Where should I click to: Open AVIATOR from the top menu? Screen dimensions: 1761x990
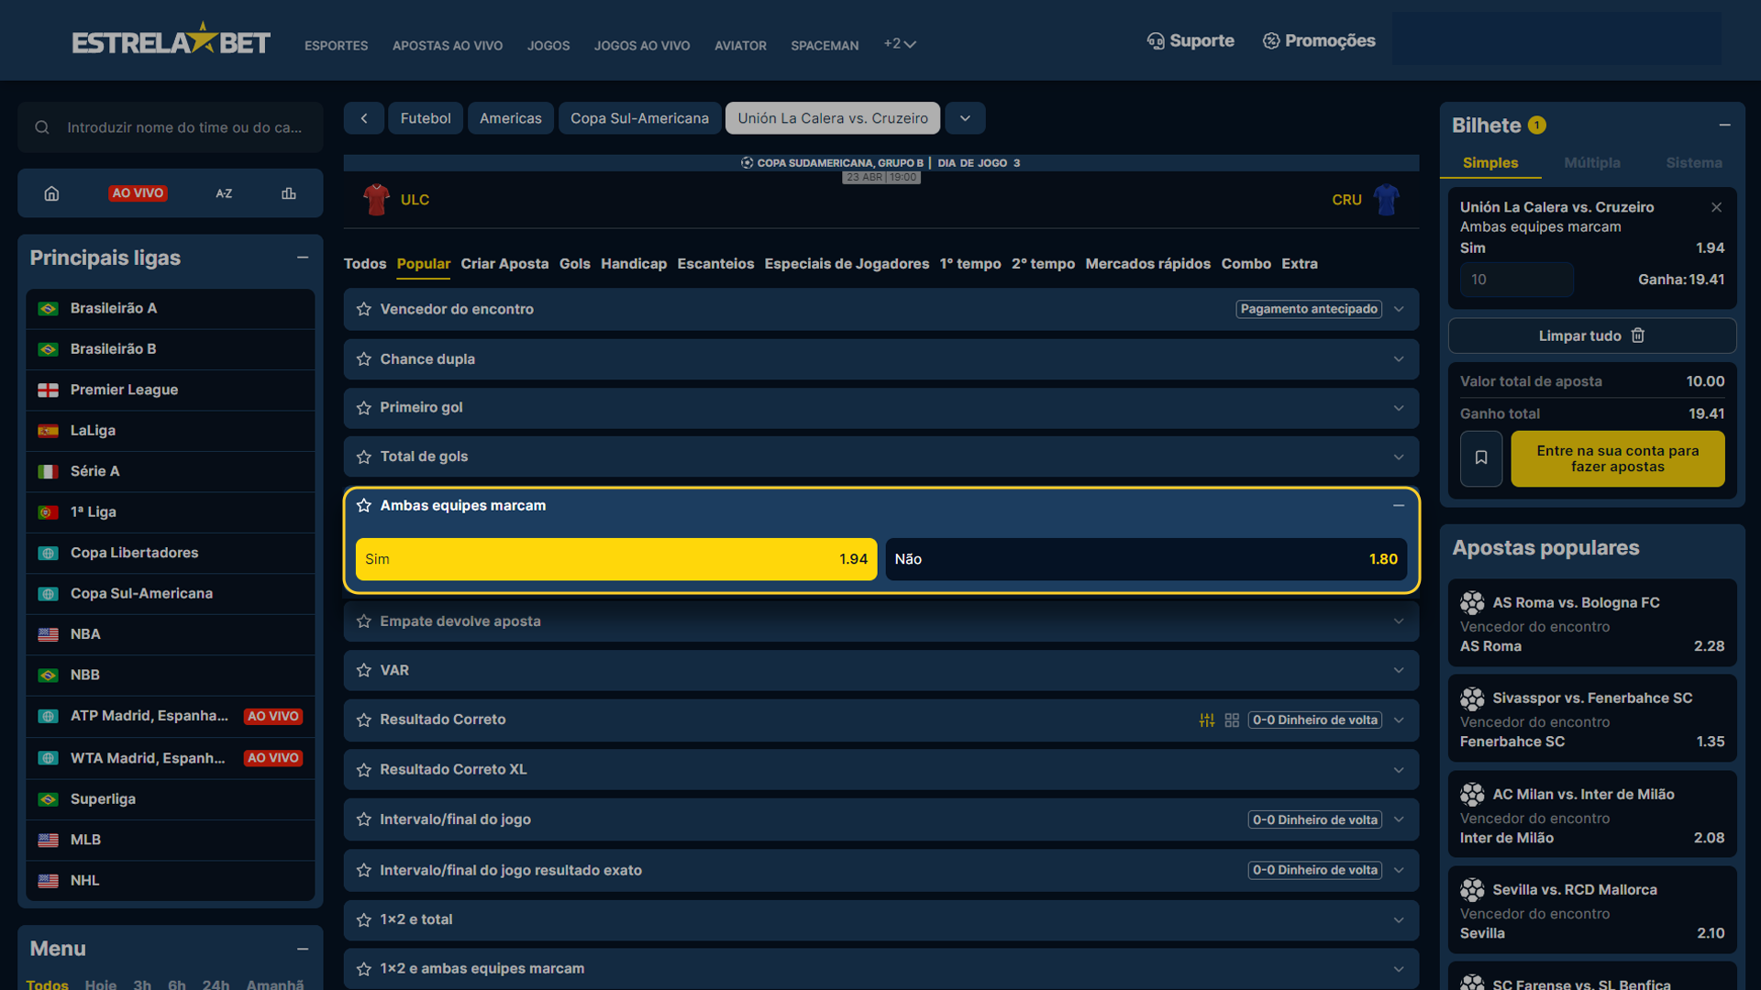pyautogui.click(x=740, y=45)
